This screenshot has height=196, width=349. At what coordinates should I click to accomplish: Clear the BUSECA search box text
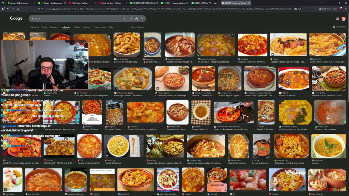(124, 19)
